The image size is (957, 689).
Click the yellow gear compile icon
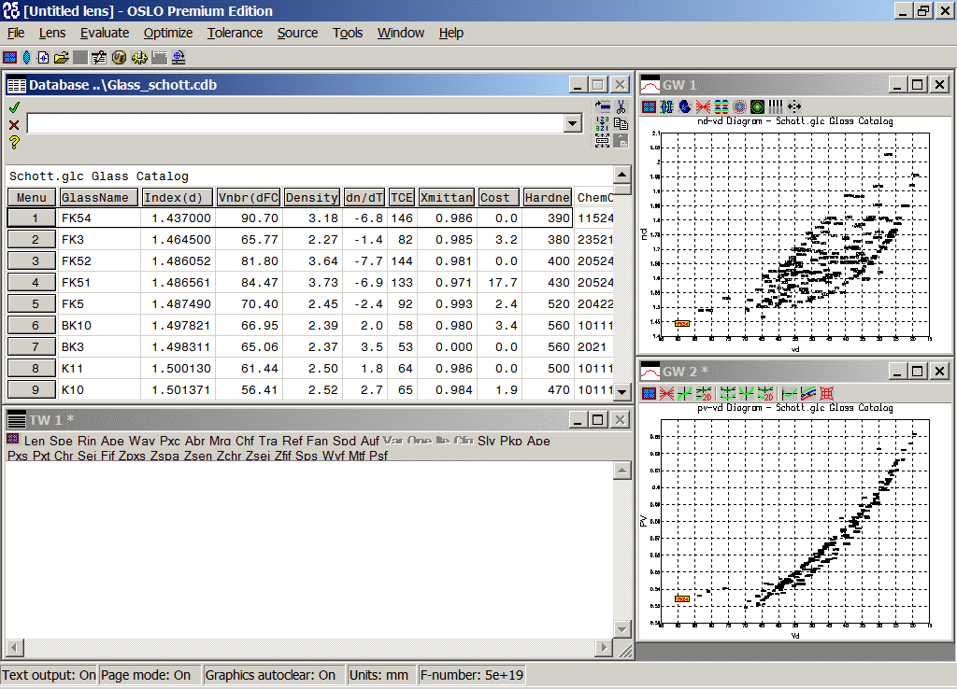pyautogui.click(x=139, y=57)
